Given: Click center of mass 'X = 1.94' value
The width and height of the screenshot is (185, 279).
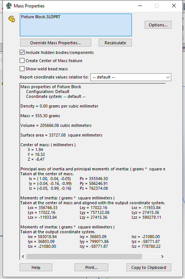Looking at the screenshot, I should (x=35, y=150).
